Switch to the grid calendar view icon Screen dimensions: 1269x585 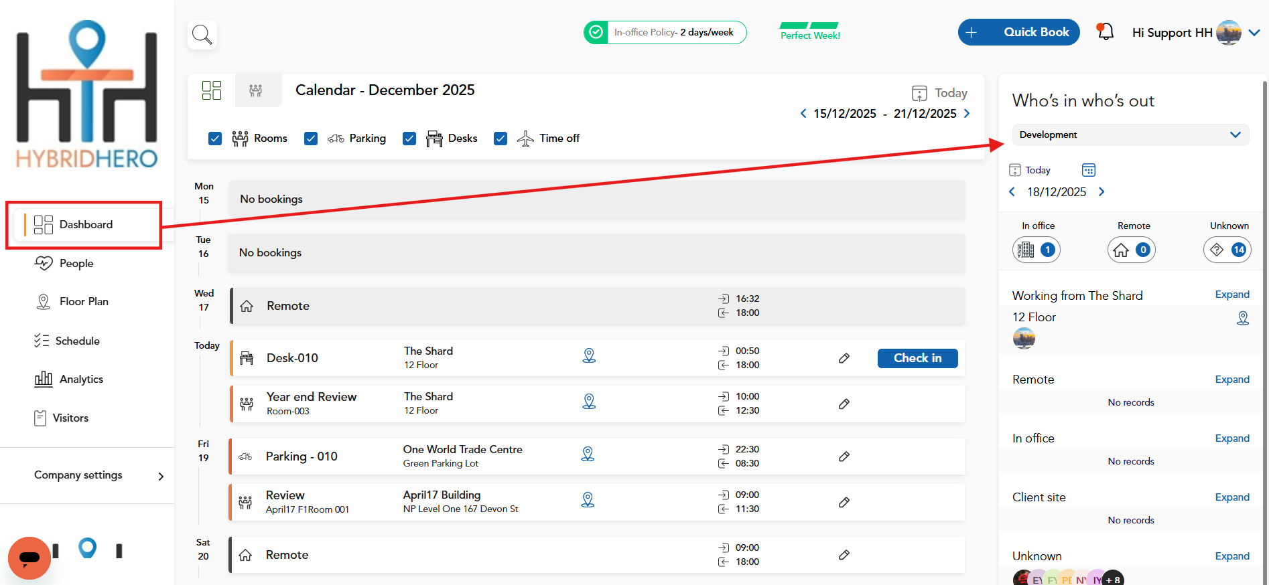coord(212,90)
